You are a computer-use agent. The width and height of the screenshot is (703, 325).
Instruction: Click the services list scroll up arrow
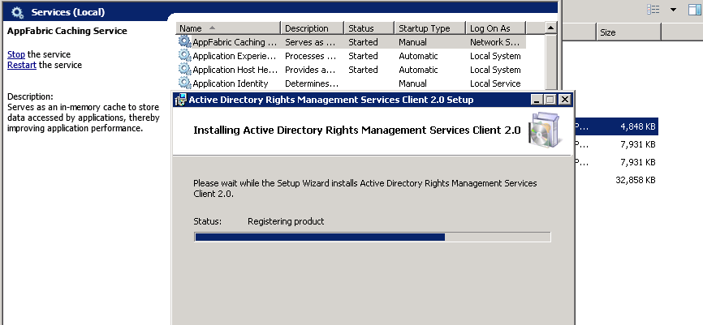pos(550,28)
